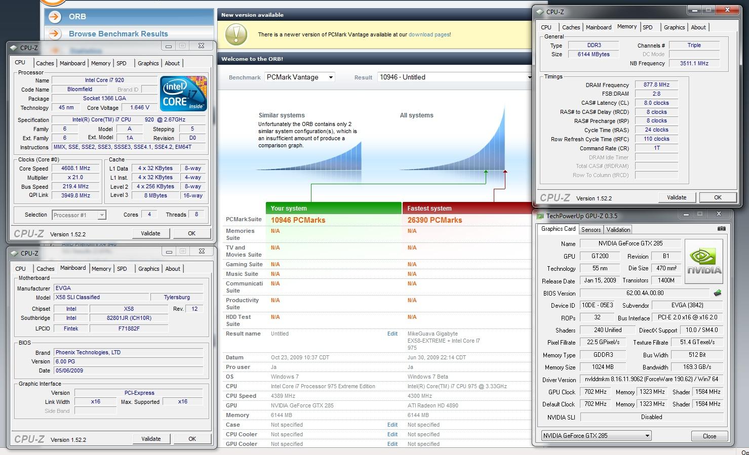Screen dimensions: 749x455
Task: Click the Core Speed 4608.1 MHz field
Action: coord(75,169)
